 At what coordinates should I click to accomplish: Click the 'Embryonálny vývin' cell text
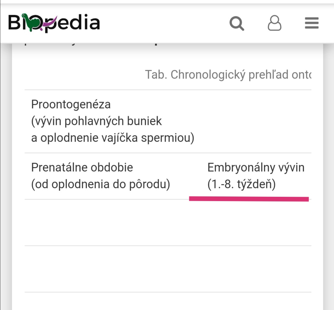pyautogui.click(x=256, y=168)
